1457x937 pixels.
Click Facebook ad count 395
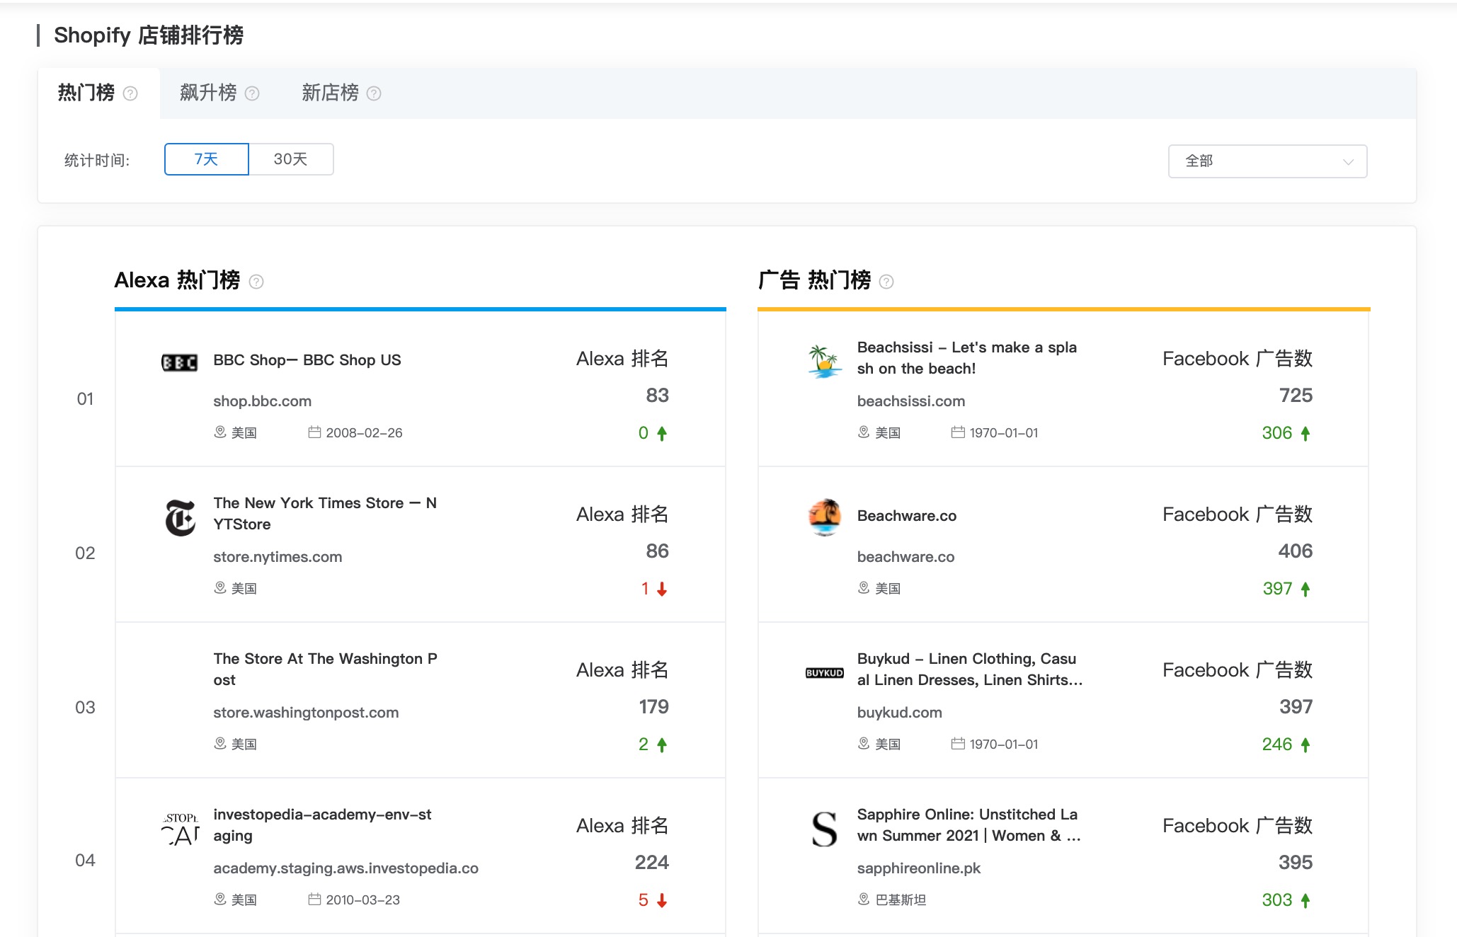tap(1296, 863)
